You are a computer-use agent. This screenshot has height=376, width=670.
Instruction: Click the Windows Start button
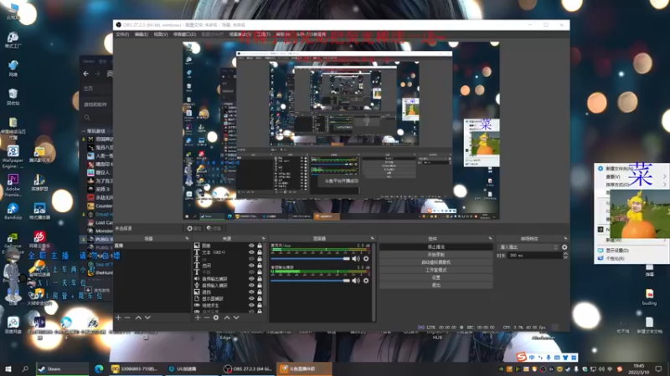click(8, 368)
